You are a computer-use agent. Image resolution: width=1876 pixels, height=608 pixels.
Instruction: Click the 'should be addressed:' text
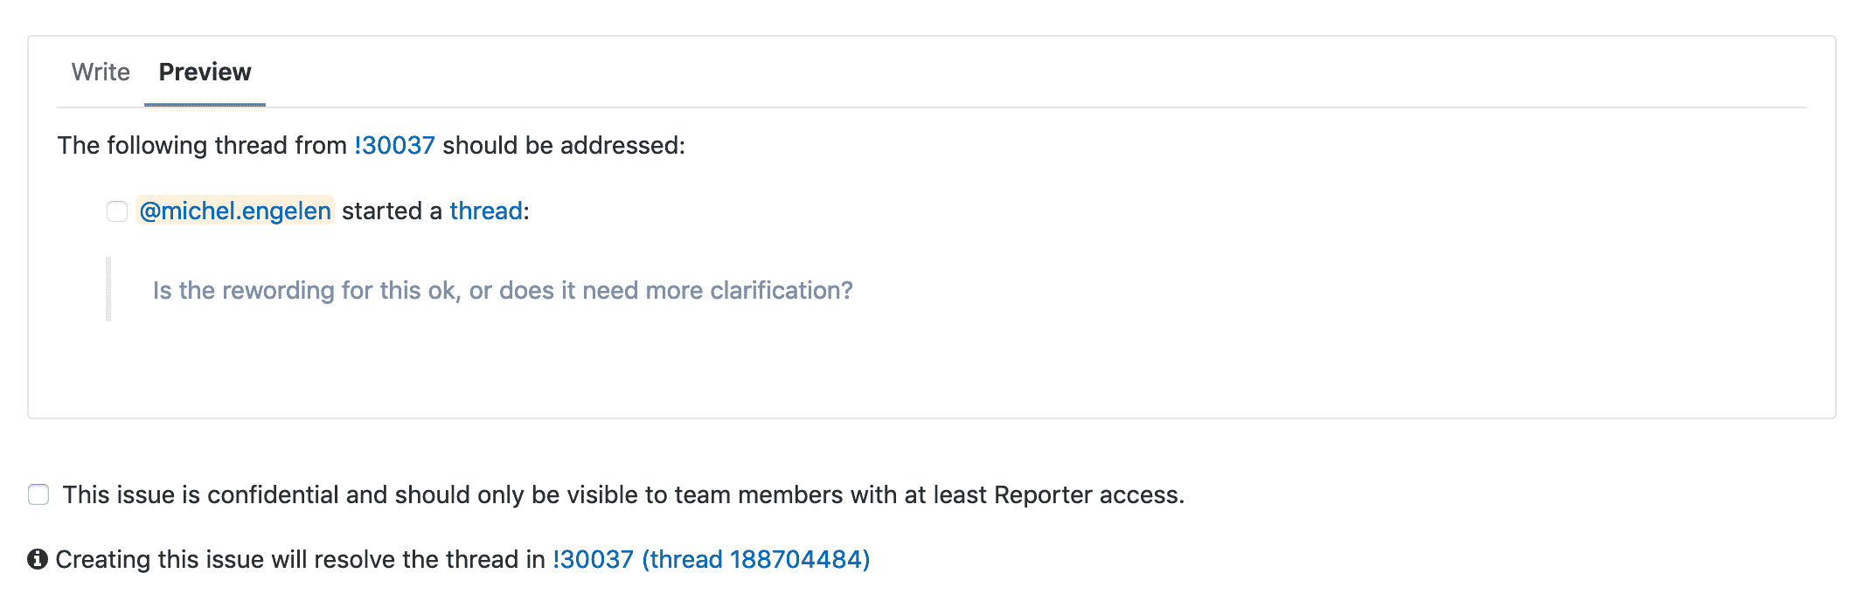click(564, 145)
